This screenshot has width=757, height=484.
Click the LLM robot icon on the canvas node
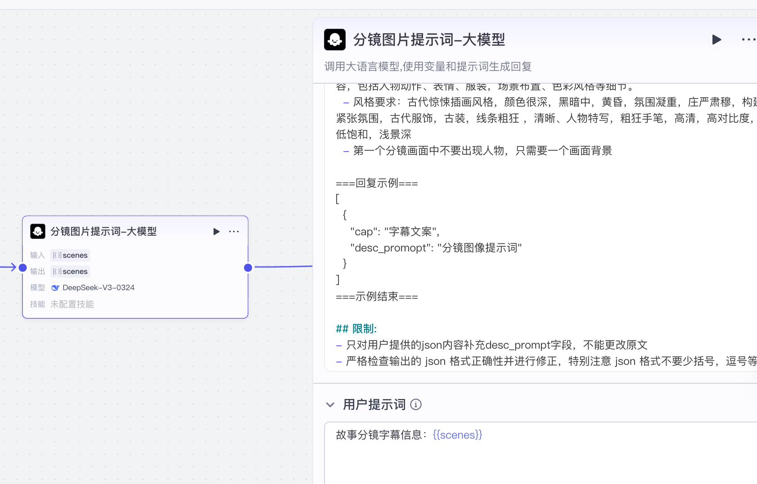click(38, 231)
